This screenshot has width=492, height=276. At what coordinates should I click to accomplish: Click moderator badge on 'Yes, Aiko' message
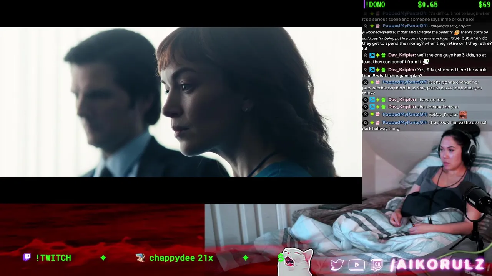372,70
